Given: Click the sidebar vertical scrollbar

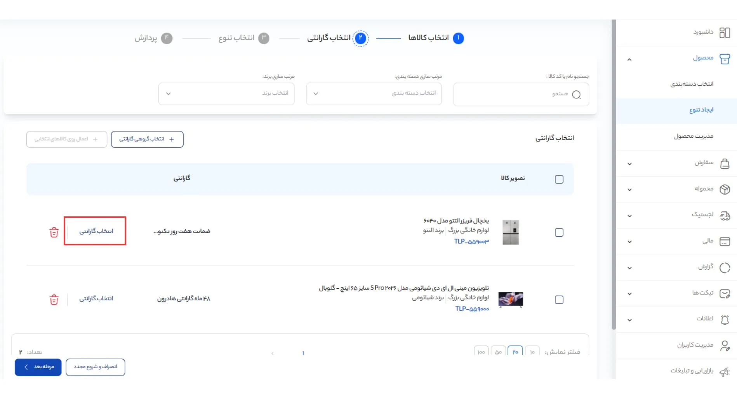Looking at the screenshot, I should tap(614, 175).
